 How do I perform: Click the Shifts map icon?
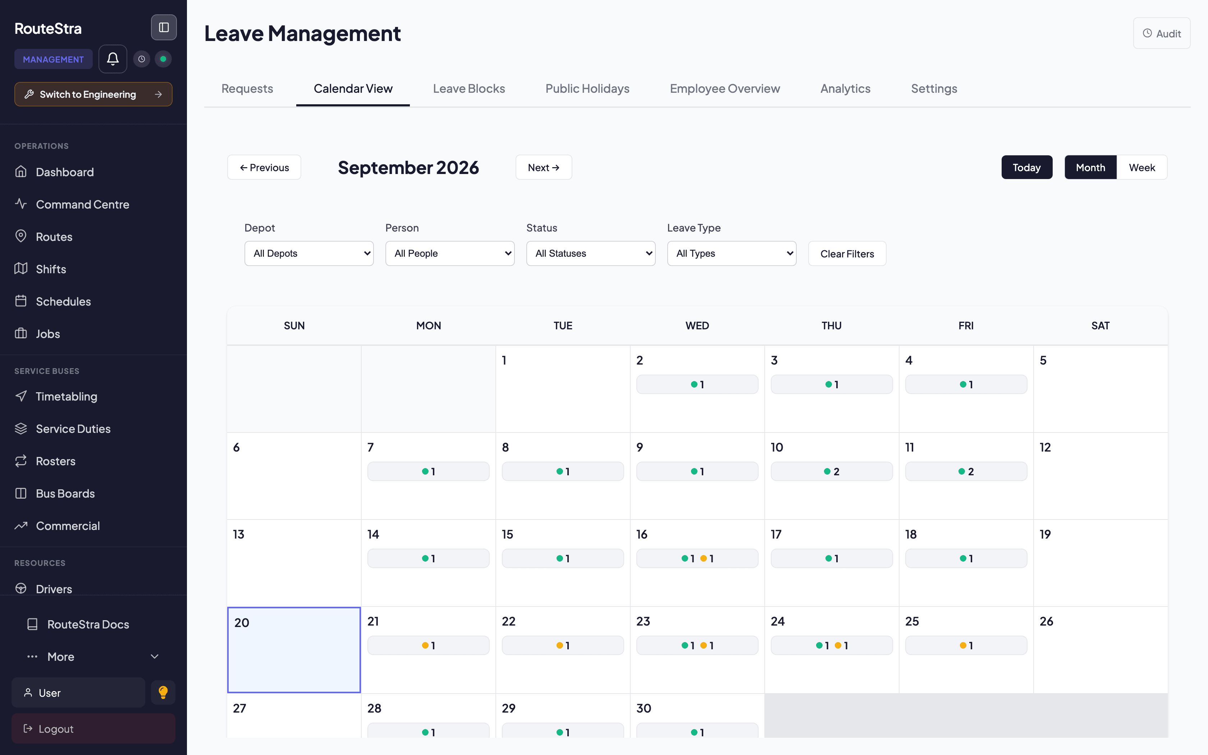coord(21,269)
